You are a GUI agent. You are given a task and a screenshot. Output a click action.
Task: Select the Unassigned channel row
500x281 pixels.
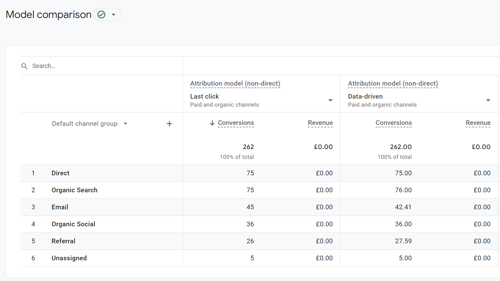pyautogui.click(x=260, y=258)
